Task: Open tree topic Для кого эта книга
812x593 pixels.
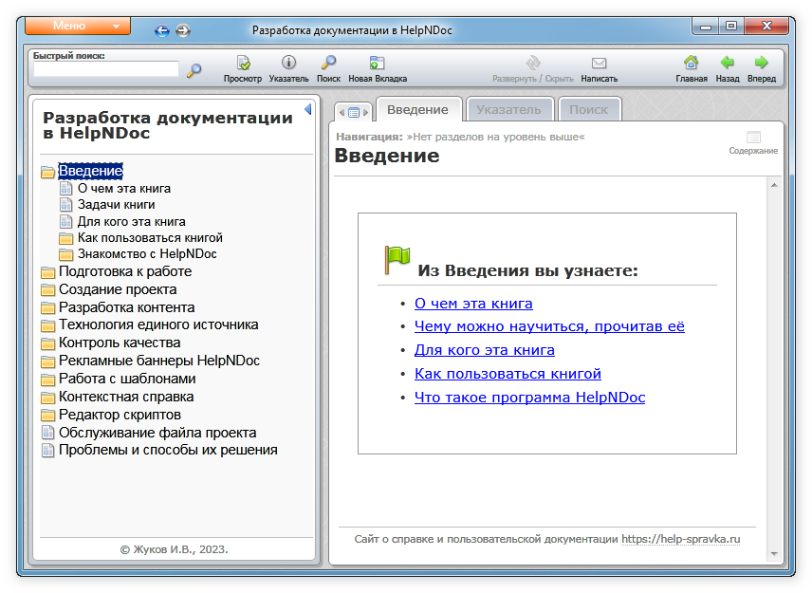Action: point(132,222)
